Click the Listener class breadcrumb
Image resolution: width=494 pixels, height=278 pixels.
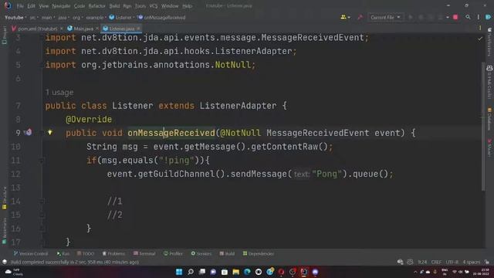[120, 18]
